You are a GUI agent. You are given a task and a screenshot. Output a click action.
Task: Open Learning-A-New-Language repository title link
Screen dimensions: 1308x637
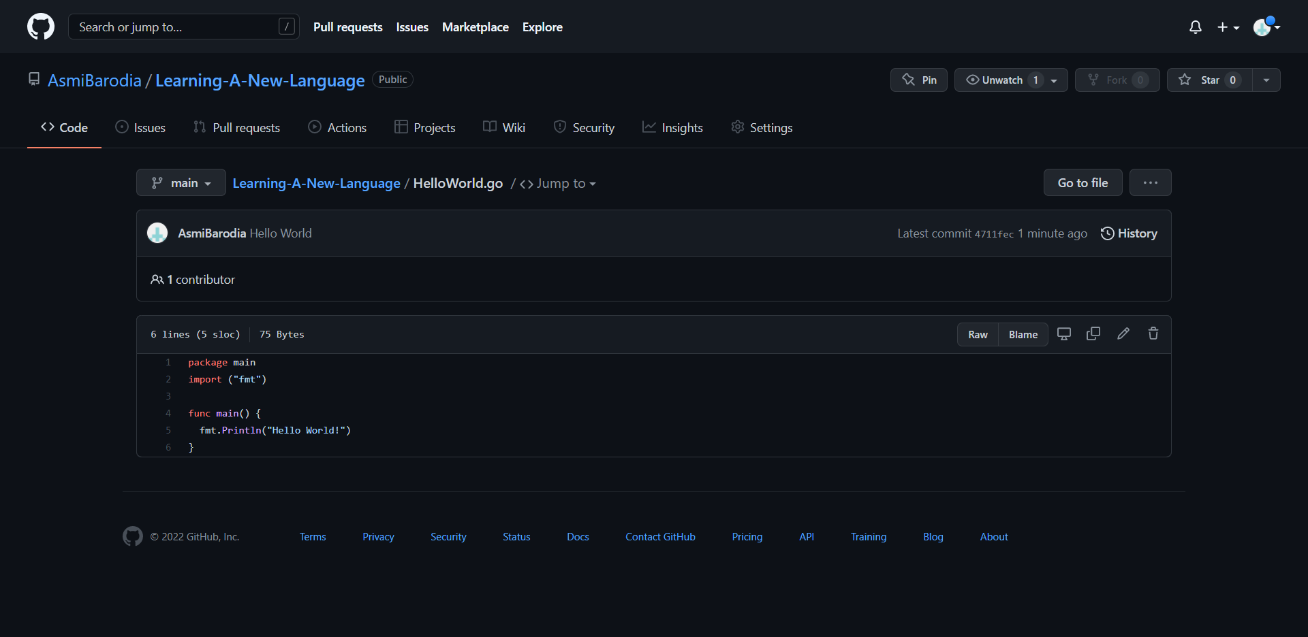click(260, 80)
